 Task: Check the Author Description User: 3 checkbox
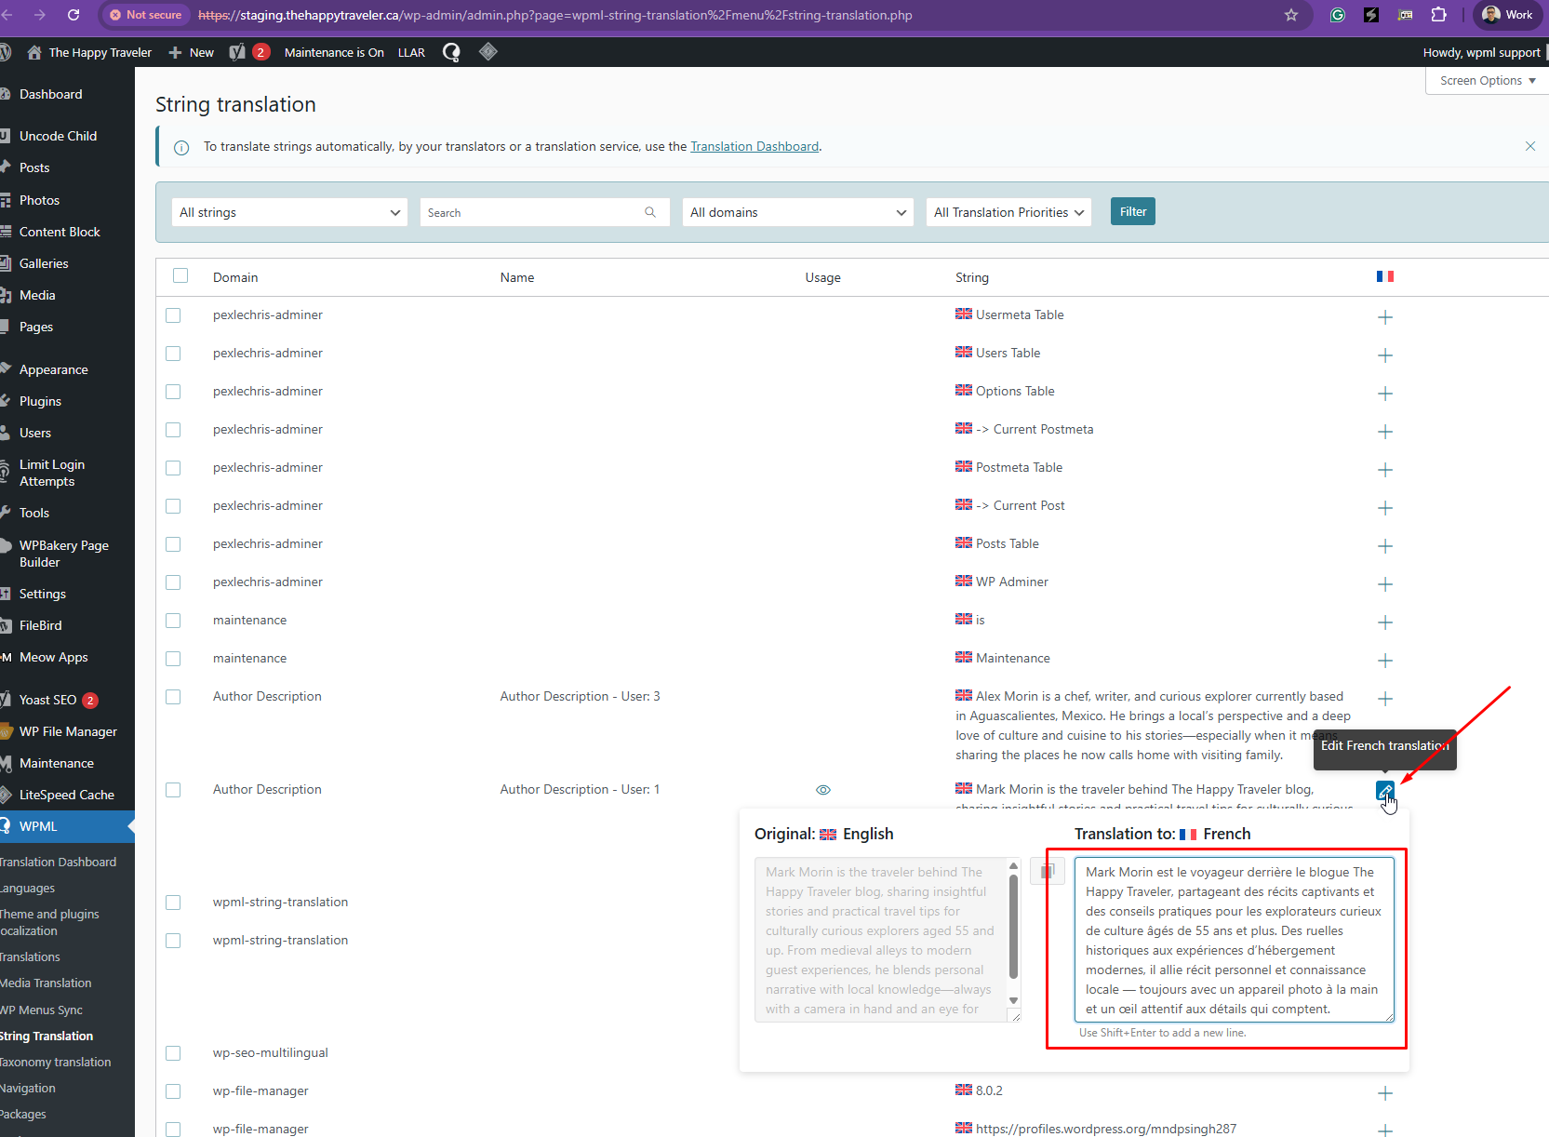point(173,697)
